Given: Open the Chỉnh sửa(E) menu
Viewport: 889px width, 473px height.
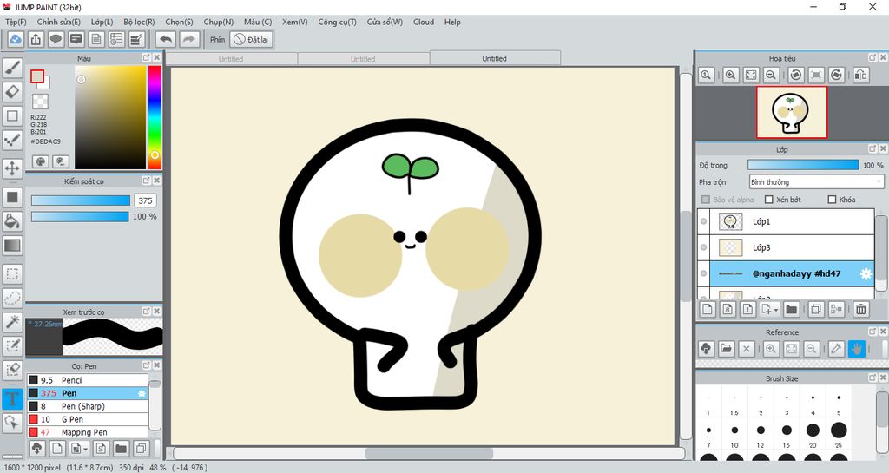Looking at the screenshot, I should click(58, 22).
